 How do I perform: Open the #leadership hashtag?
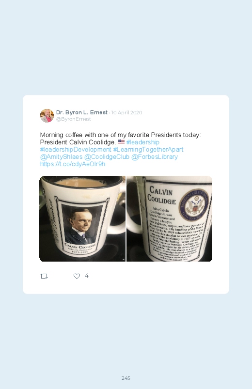click(x=143, y=142)
